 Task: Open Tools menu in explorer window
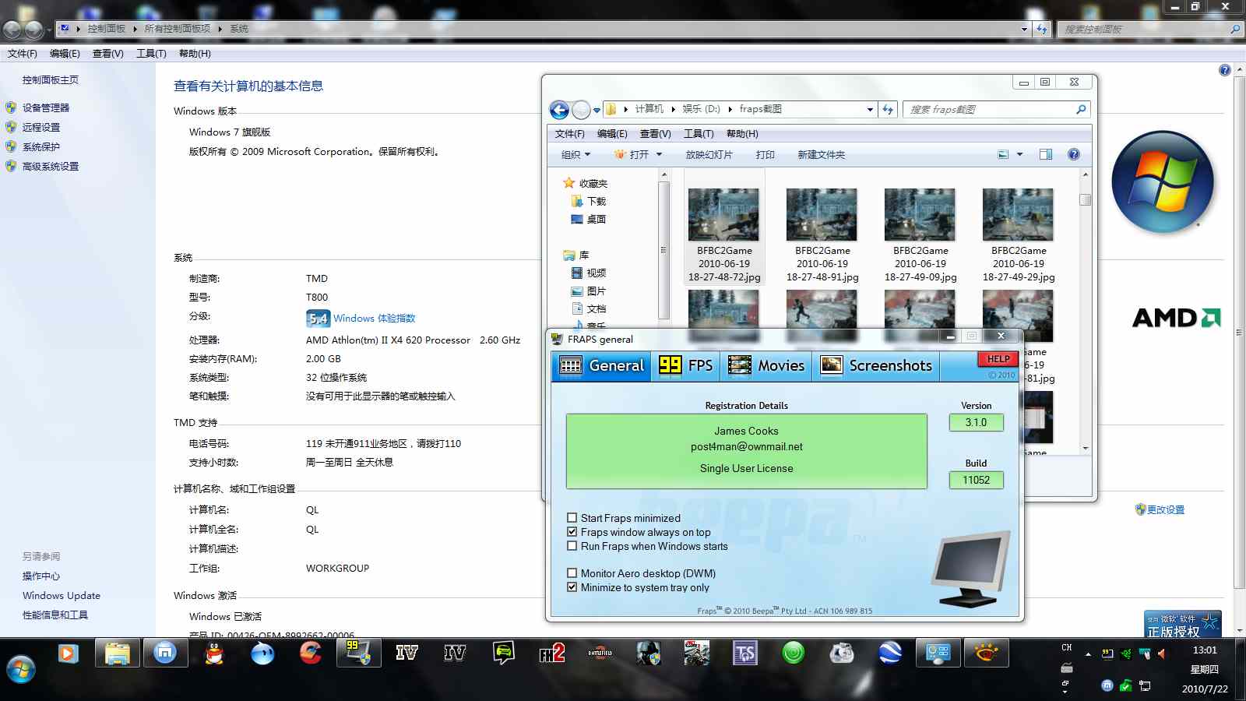699,134
